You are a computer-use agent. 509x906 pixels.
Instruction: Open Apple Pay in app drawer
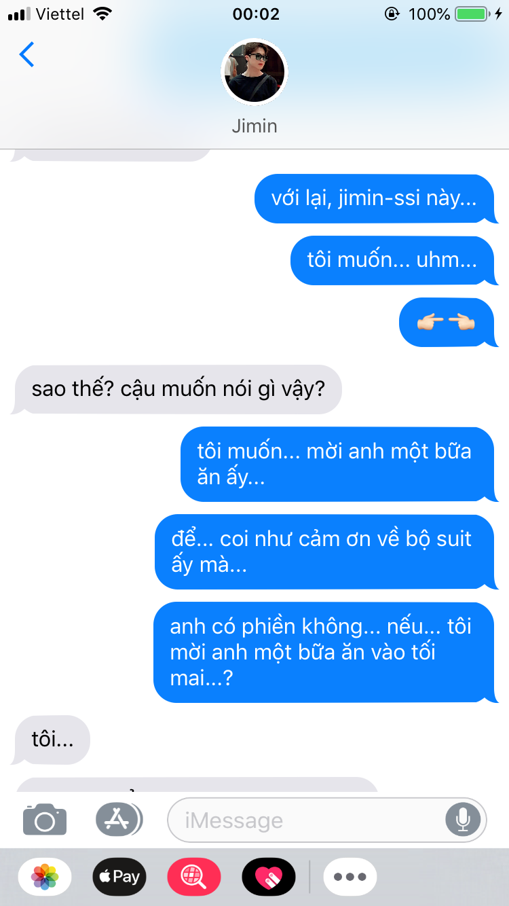coord(119,877)
